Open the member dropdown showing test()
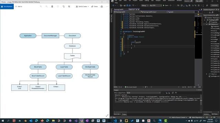 click(x=181, y=12)
